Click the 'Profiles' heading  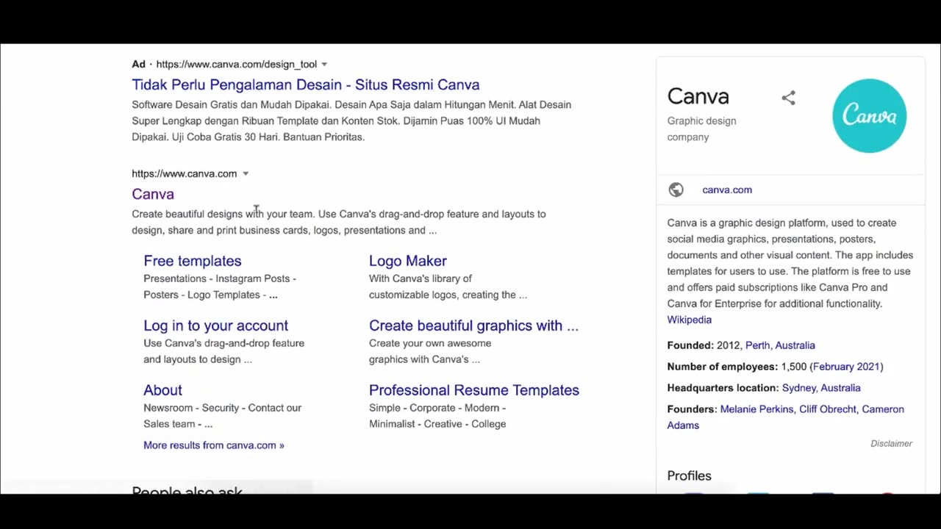coord(690,476)
